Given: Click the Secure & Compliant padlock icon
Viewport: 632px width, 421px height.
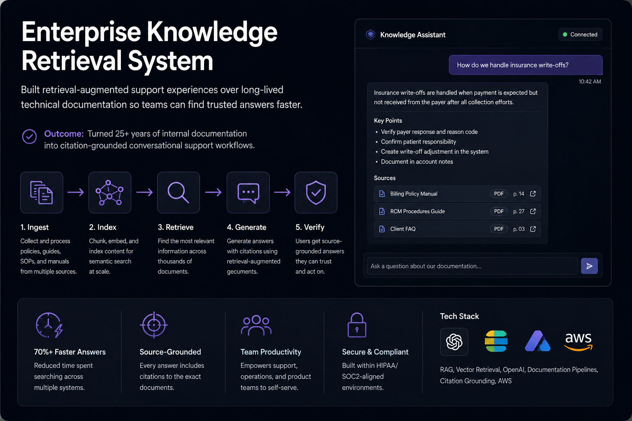Looking at the screenshot, I should pos(357,325).
